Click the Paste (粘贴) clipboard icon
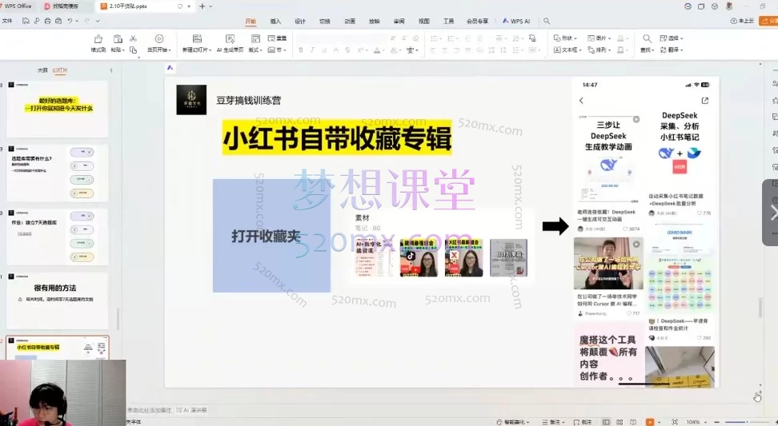778x426 pixels. click(x=118, y=38)
